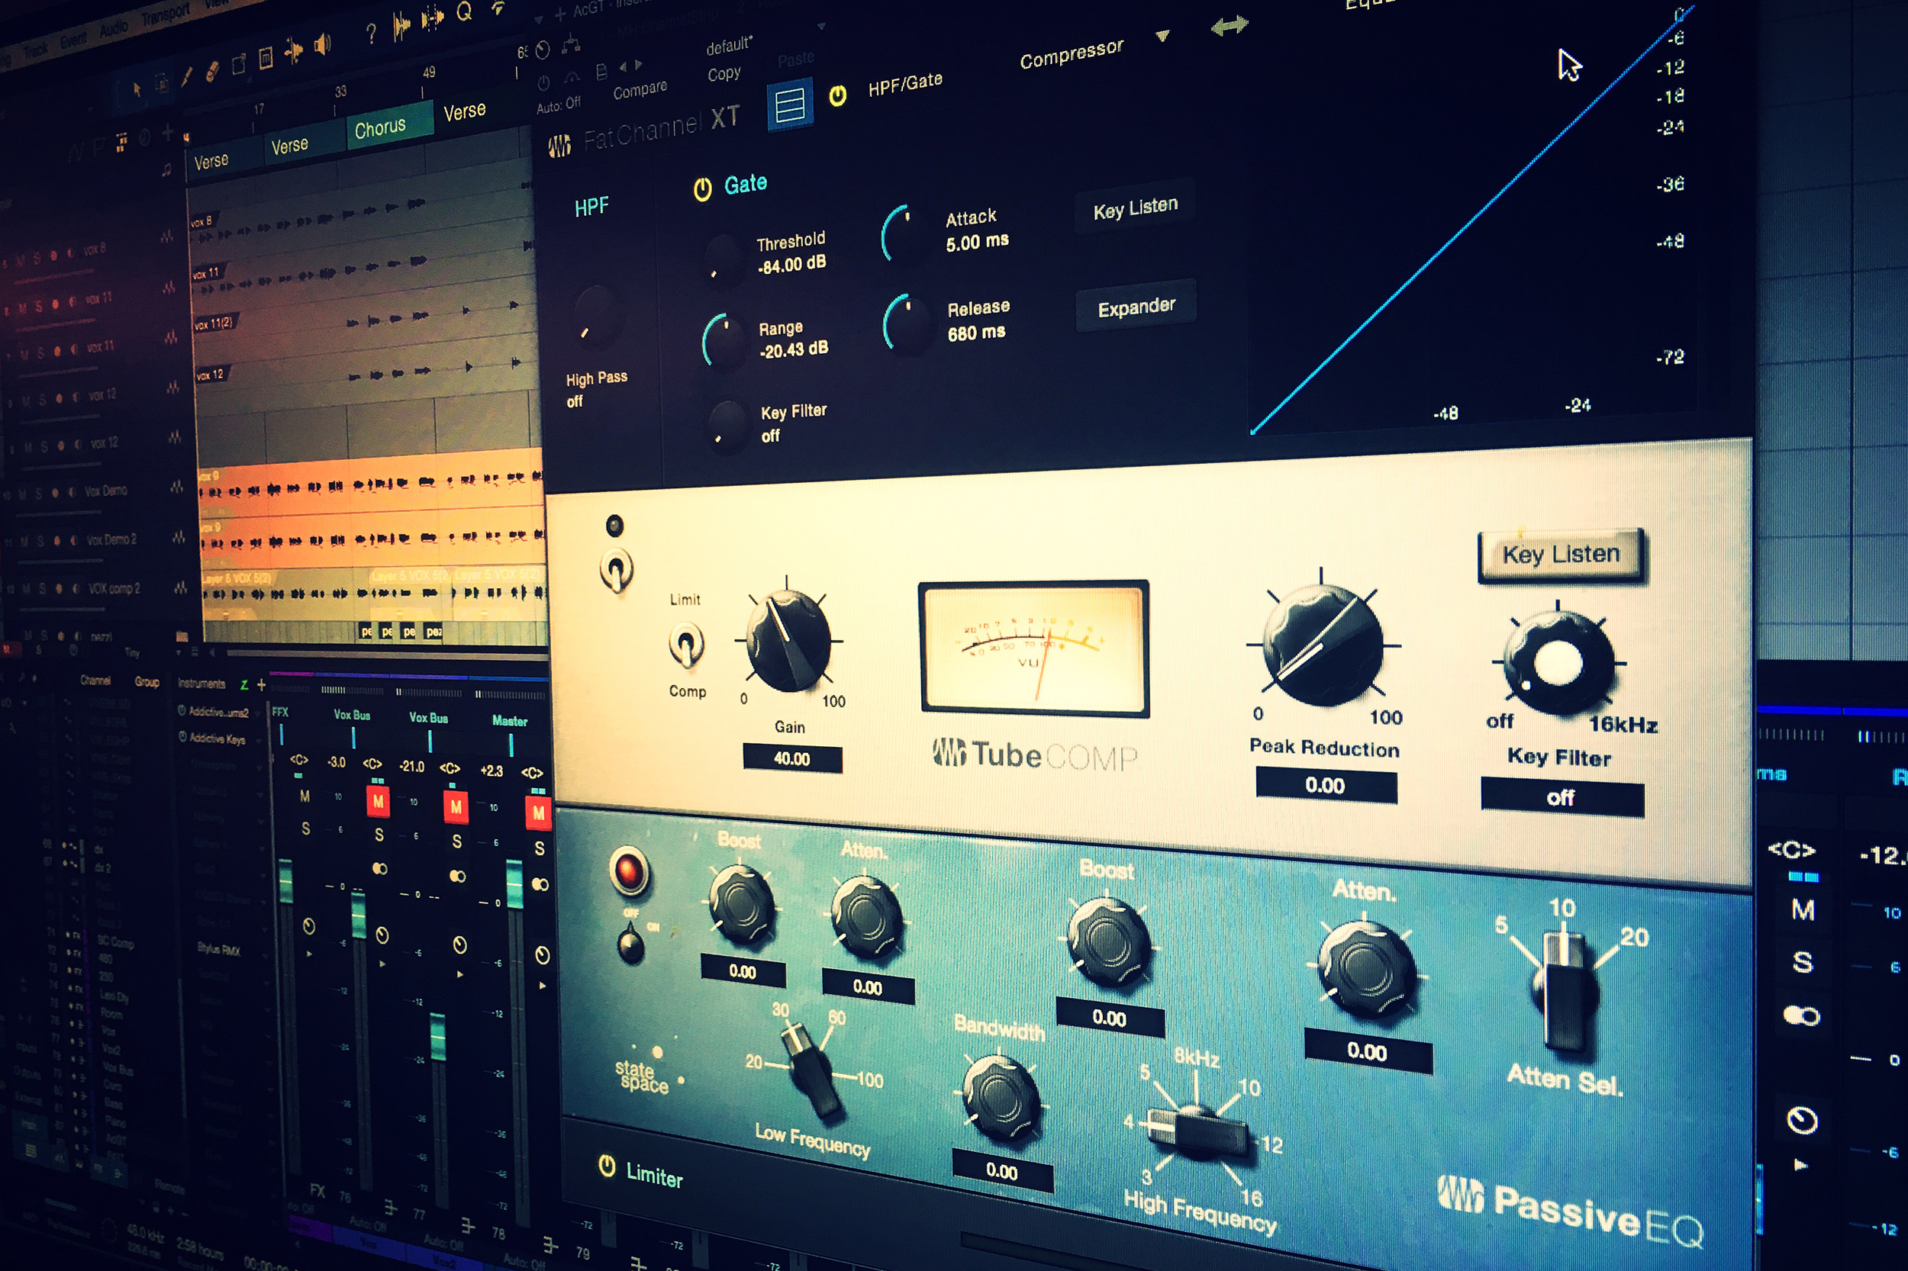
Task: Click the Peak Reduction knob
Action: coord(1323,646)
